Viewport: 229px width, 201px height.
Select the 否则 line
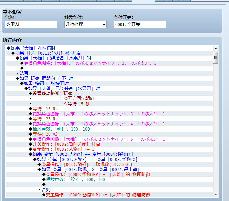[109, 190]
